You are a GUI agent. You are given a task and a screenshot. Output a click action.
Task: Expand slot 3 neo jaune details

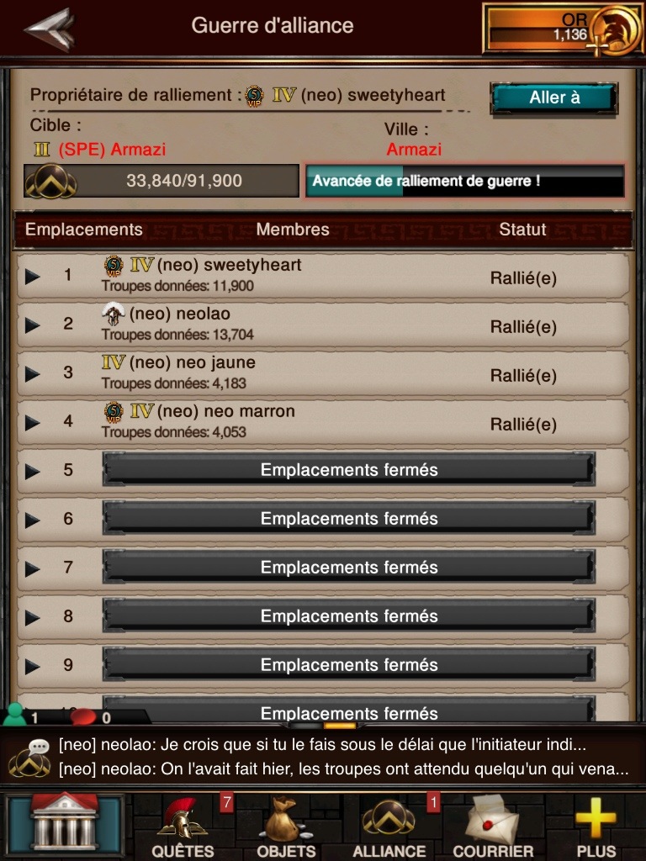(33, 374)
